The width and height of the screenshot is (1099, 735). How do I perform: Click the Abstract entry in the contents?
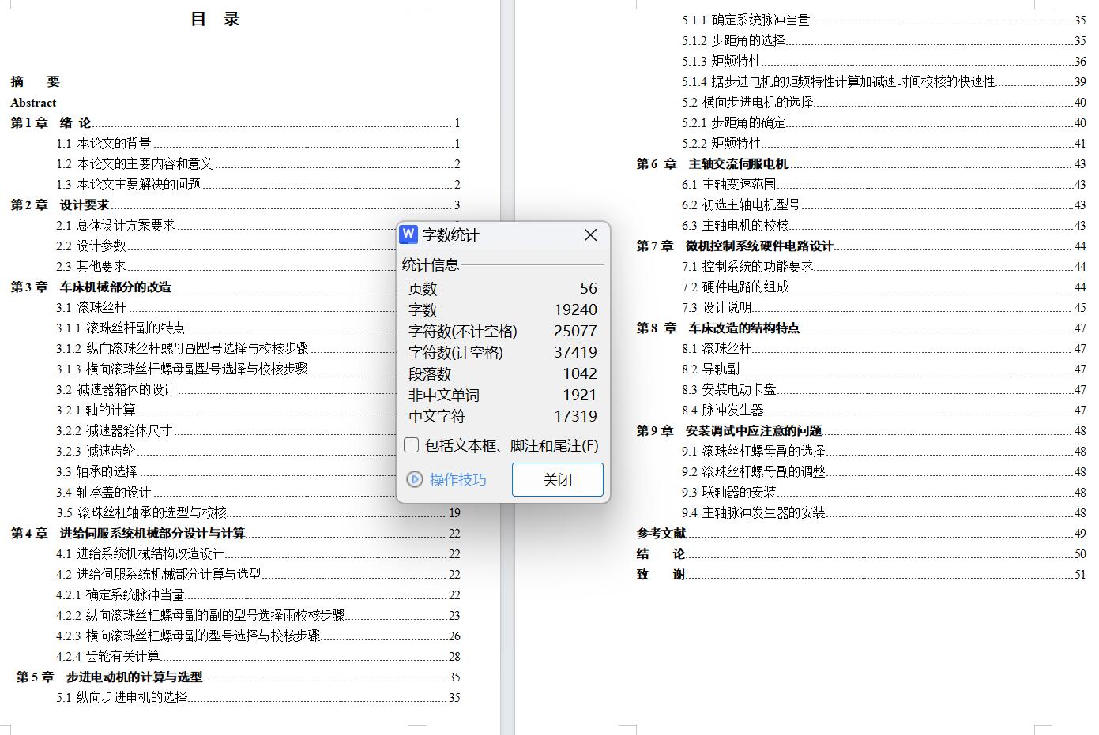pos(33,103)
